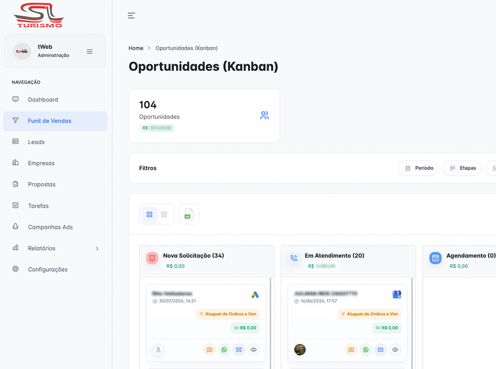Click the blurred R$ total badge

pyautogui.click(x=157, y=128)
